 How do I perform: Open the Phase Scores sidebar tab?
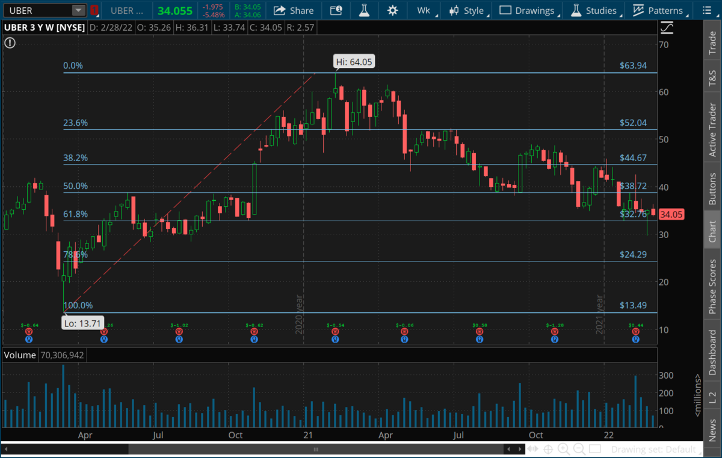pyautogui.click(x=713, y=286)
